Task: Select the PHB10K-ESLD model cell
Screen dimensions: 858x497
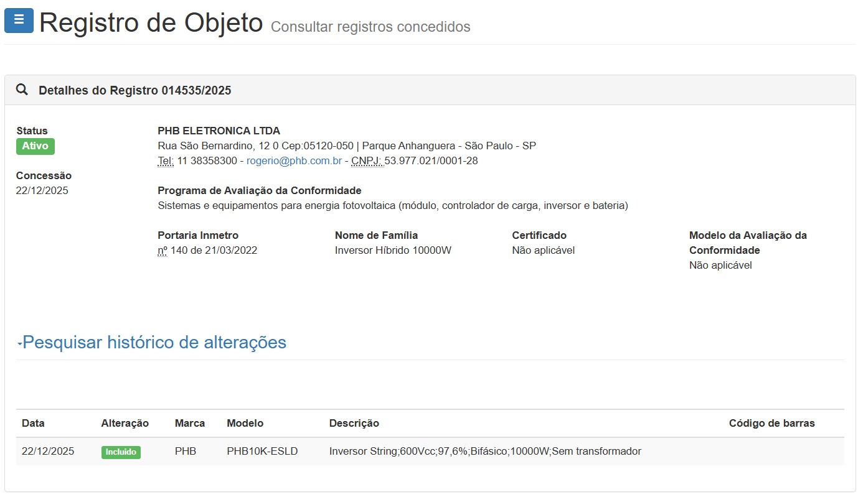Action: pos(262,452)
